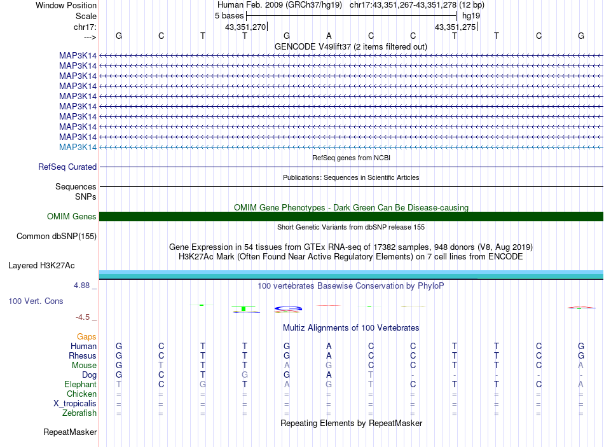Viewport: 604px width, 447px height.
Task: Click Repeating Elements by RepeatMasker title
Action: (351, 423)
